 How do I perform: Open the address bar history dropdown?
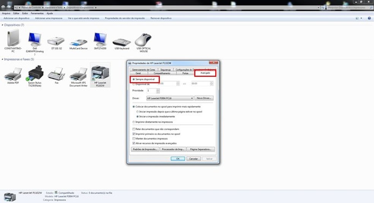(319, 8)
